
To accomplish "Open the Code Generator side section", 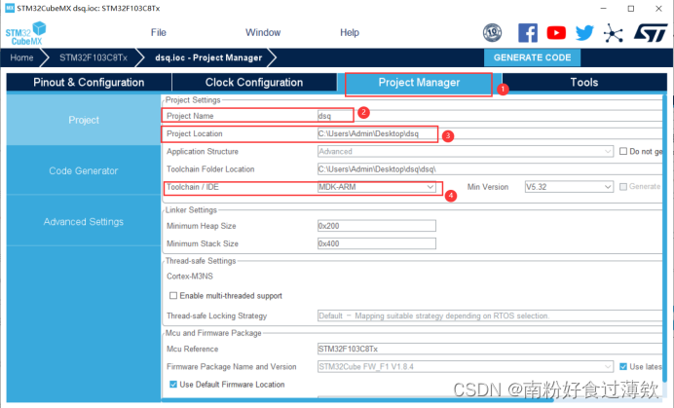I will [x=84, y=170].
